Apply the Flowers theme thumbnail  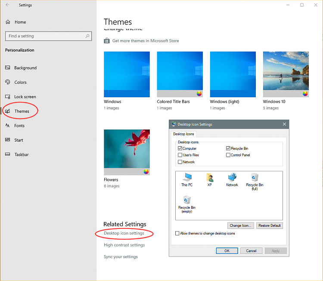[127, 152]
